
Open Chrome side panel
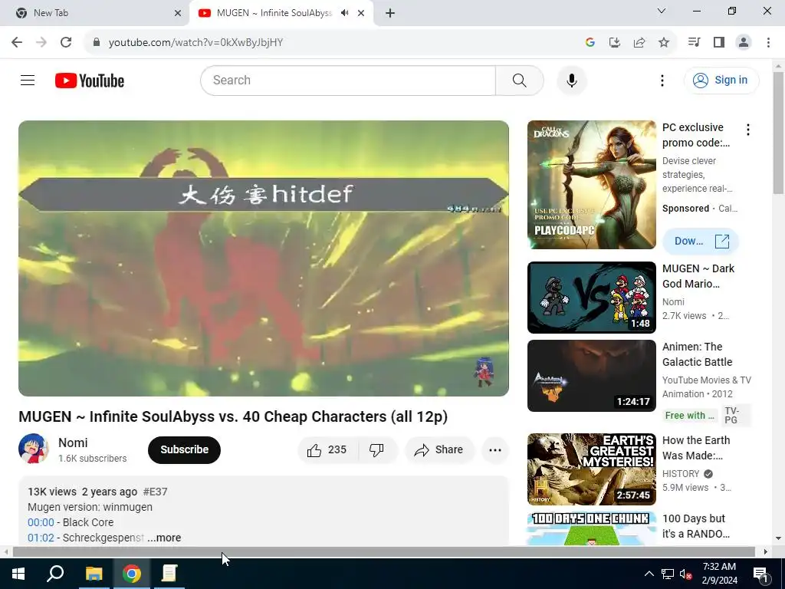pos(719,43)
